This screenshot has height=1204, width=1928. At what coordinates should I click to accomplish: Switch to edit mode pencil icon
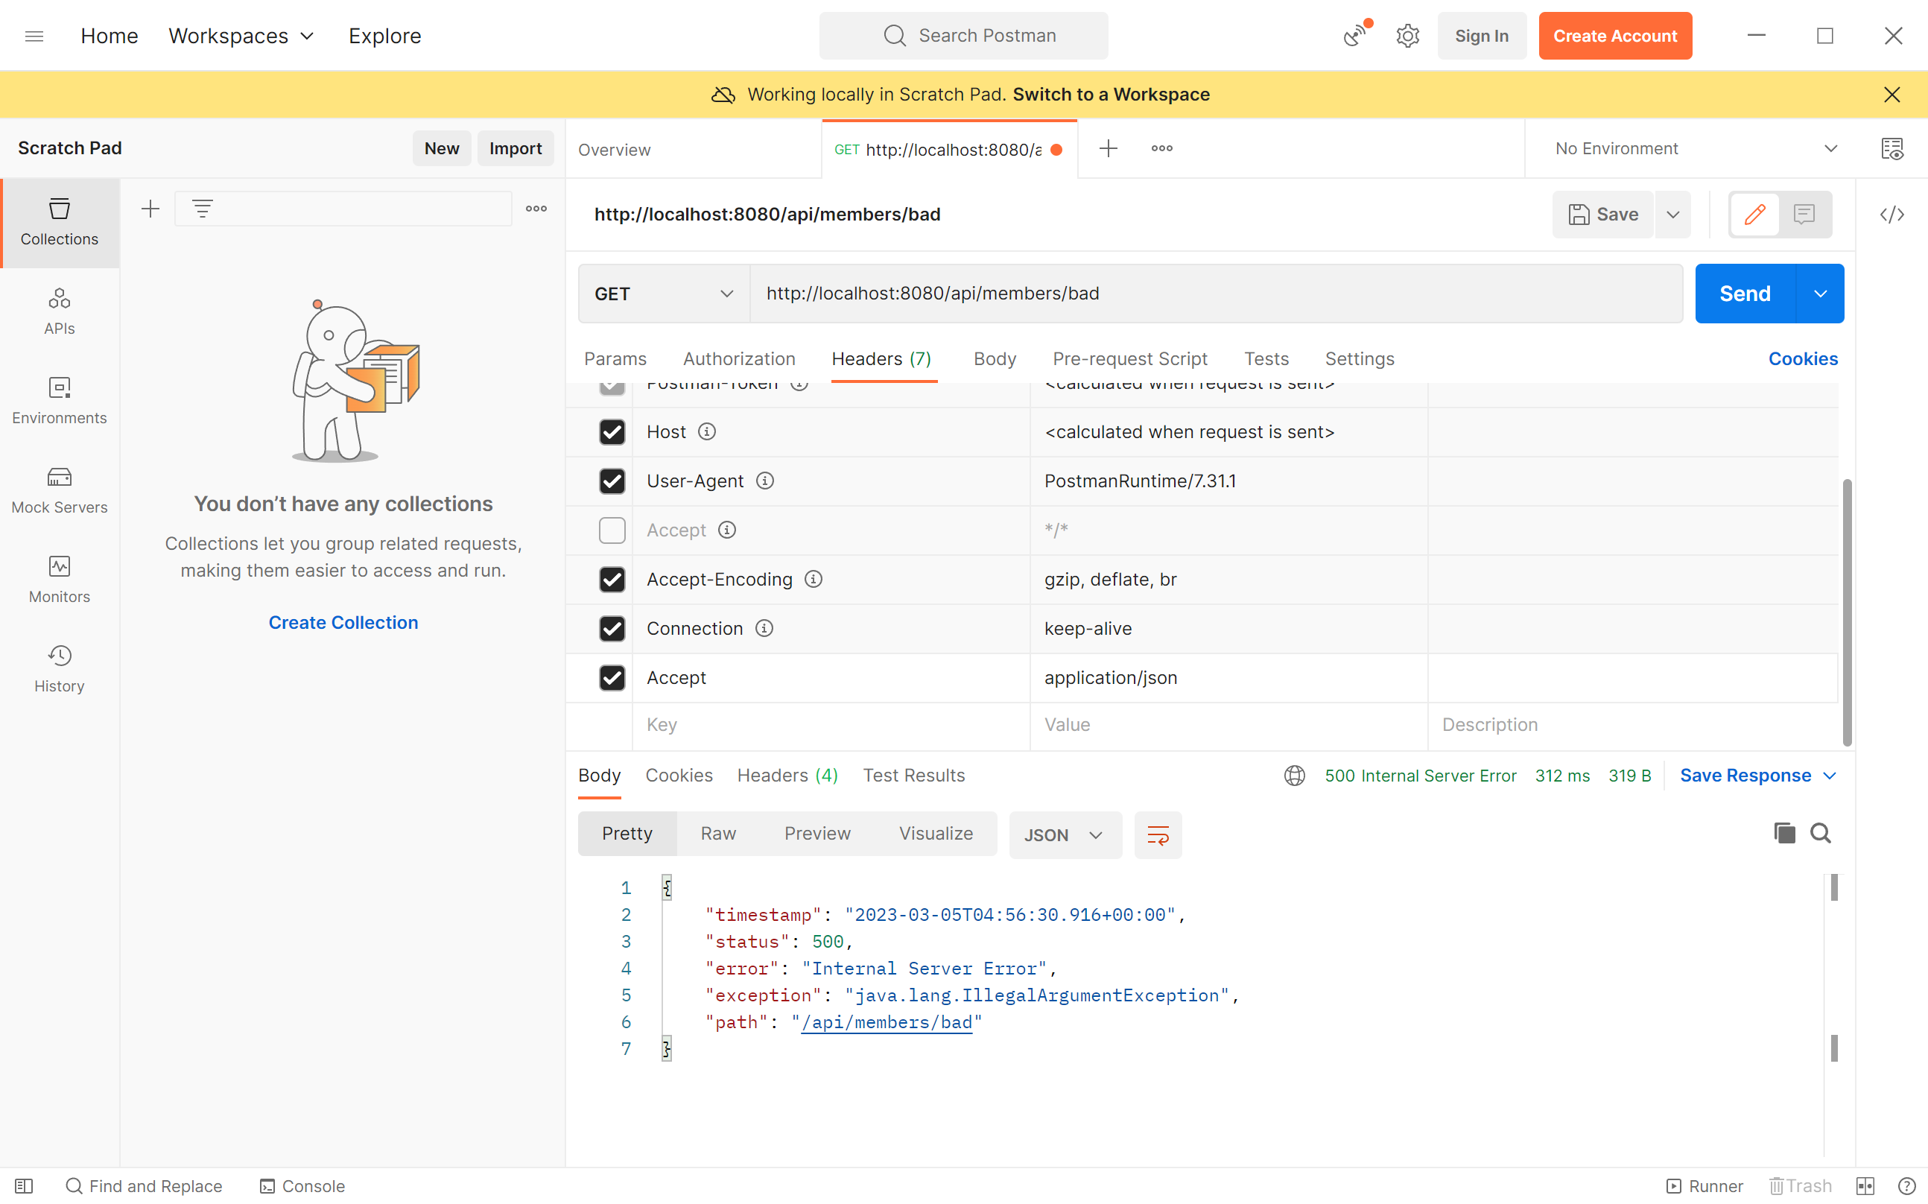(x=1754, y=215)
